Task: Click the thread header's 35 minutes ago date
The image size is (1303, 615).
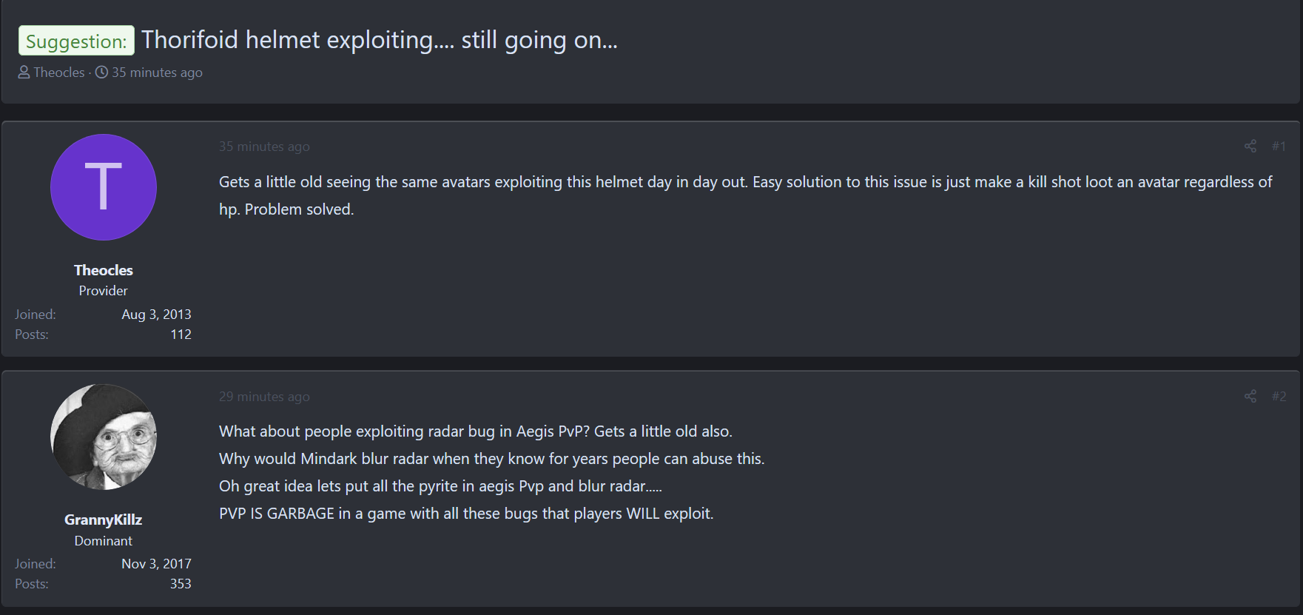Action: 157,73
